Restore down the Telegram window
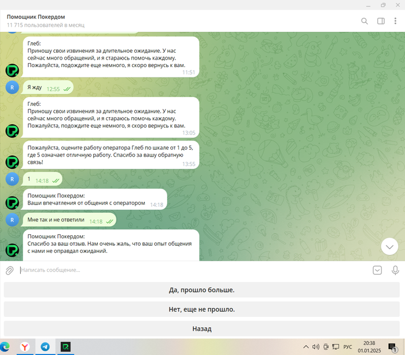This screenshot has width=405, height=355. (383, 5)
